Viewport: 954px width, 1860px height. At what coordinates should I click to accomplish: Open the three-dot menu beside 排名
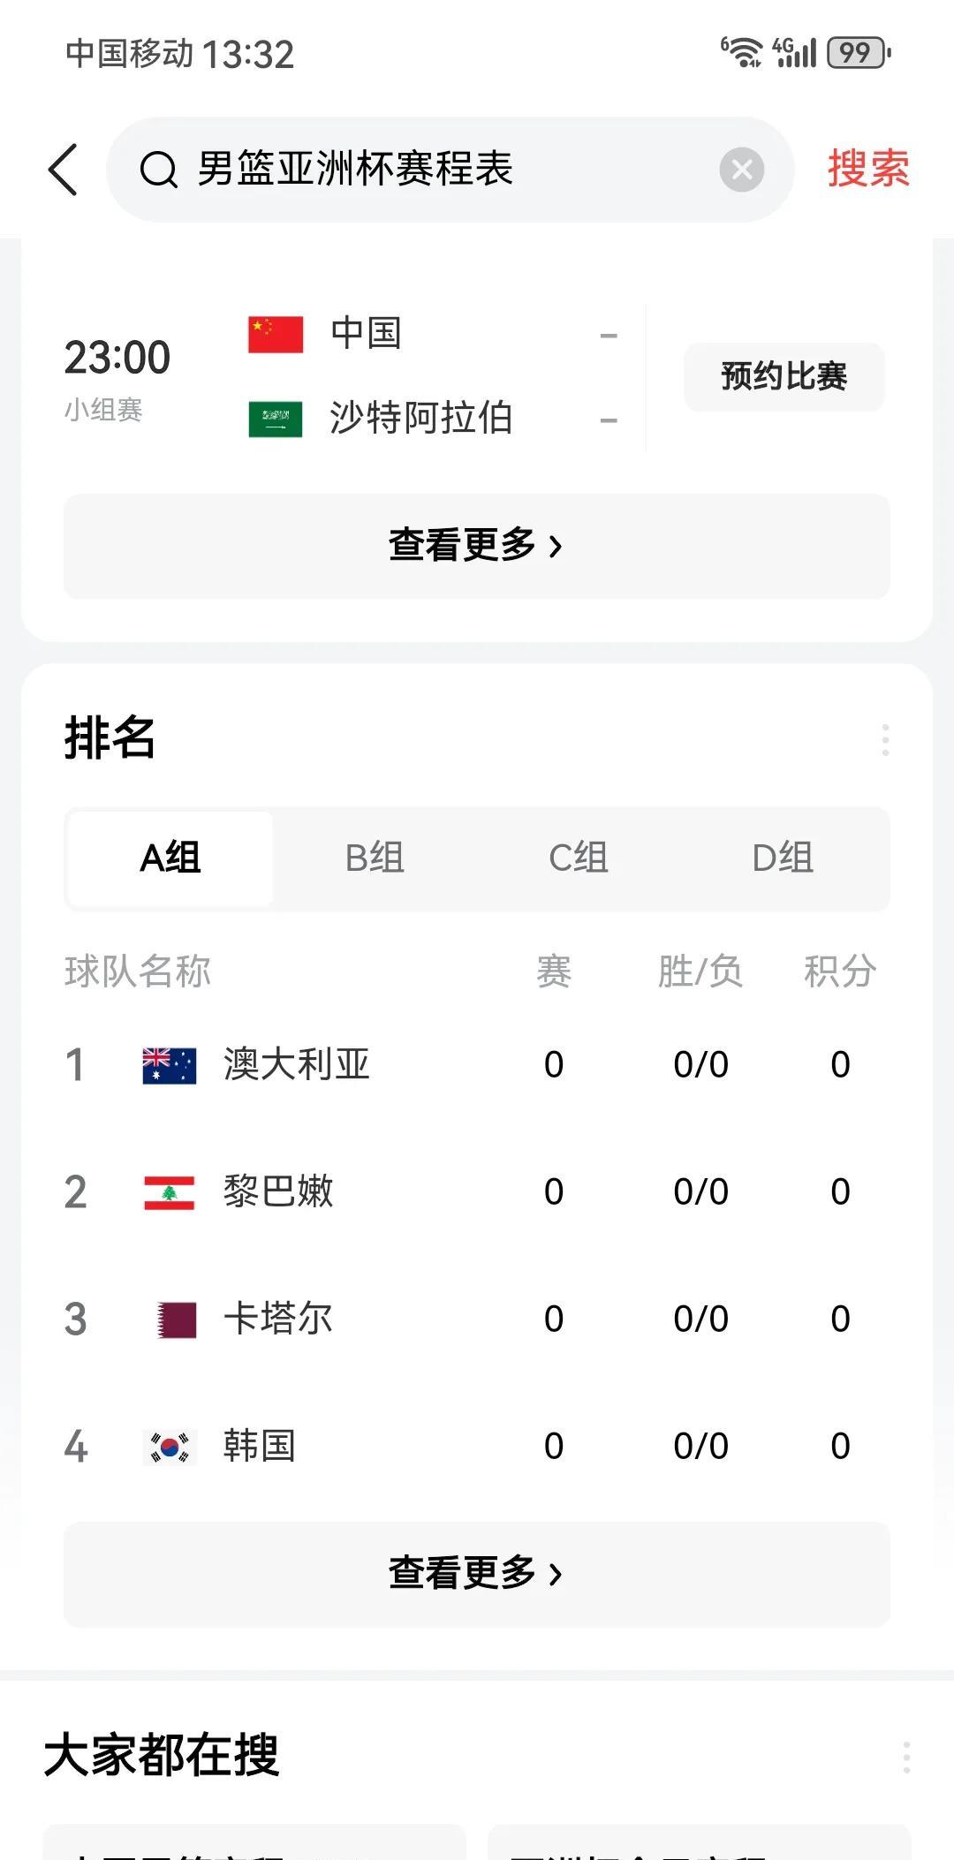click(x=885, y=740)
